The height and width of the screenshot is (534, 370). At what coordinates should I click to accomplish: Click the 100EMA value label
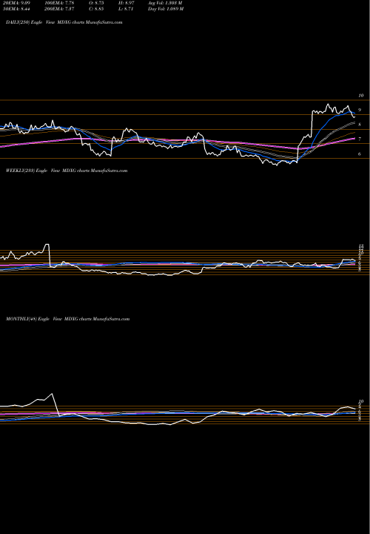point(58,3)
